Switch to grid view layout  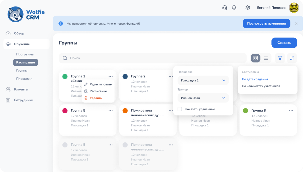coord(256,58)
